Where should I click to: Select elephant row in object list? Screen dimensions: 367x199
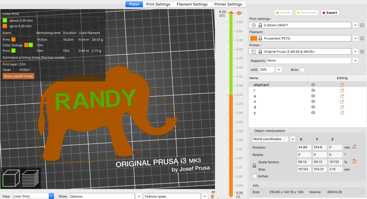(x=308, y=85)
